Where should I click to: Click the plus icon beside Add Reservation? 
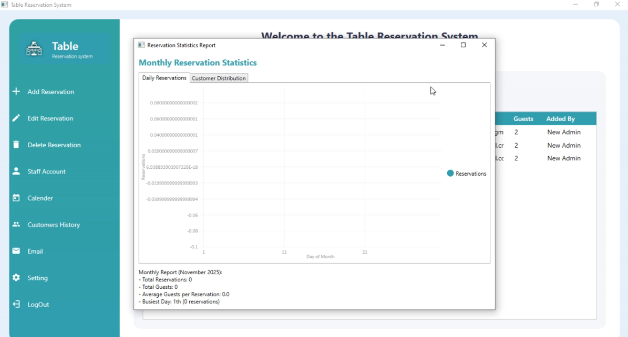pyautogui.click(x=16, y=91)
